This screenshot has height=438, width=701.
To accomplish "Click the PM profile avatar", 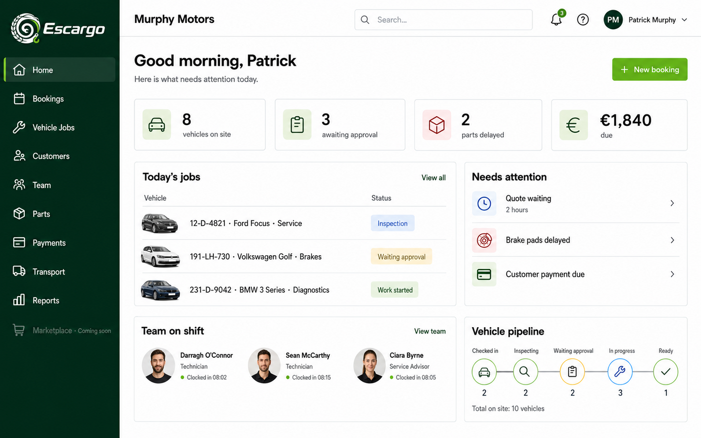I will 613,19.
